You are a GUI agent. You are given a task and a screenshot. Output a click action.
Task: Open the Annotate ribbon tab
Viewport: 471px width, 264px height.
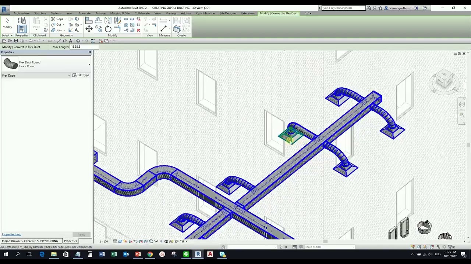[x=84, y=13]
